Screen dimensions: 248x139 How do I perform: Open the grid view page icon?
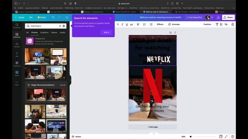click(x=220, y=137)
